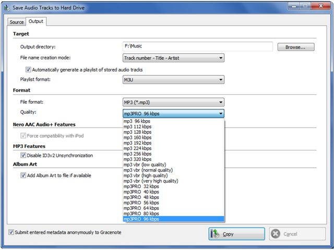Toggle Submit metadata to Gracenote checkbox
This screenshot has width=334, height=250.
click(x=11, y=232)
